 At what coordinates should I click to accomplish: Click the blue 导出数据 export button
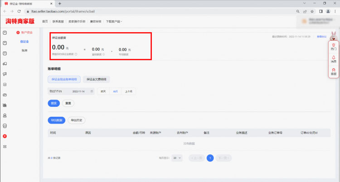tap(57, 120)
